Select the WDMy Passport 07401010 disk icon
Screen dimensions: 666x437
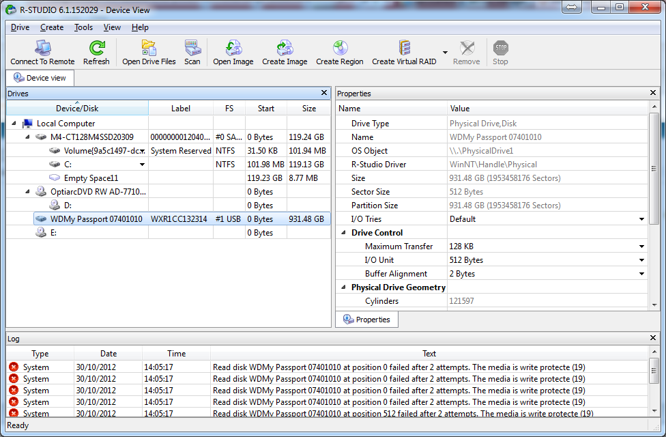(x=41, y=219)
